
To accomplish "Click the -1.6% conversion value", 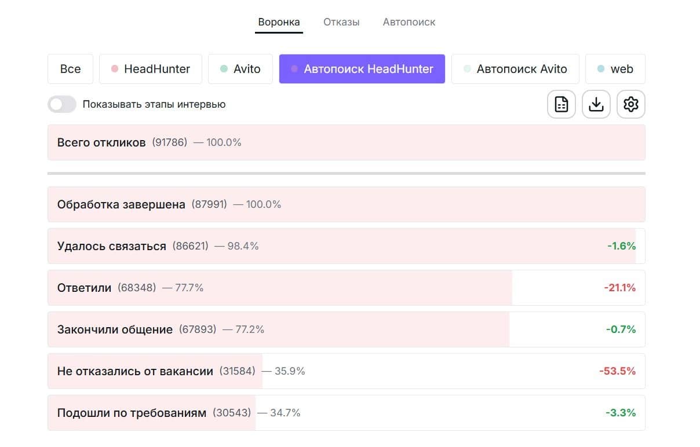I will tap(621, 246).
